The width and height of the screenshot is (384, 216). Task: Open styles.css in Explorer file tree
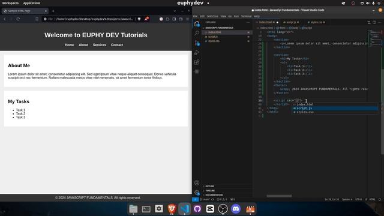point(227,41)
